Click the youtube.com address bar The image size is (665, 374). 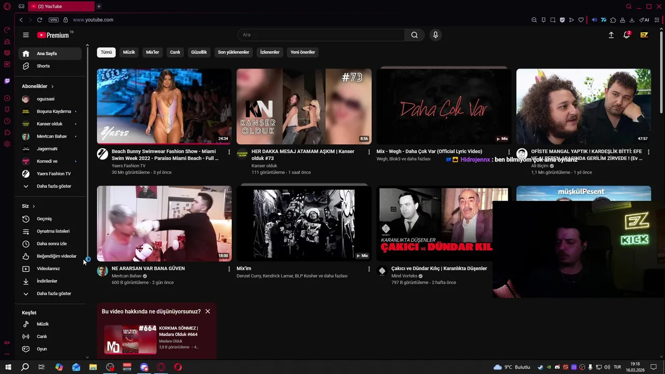(x=93, y=20)
